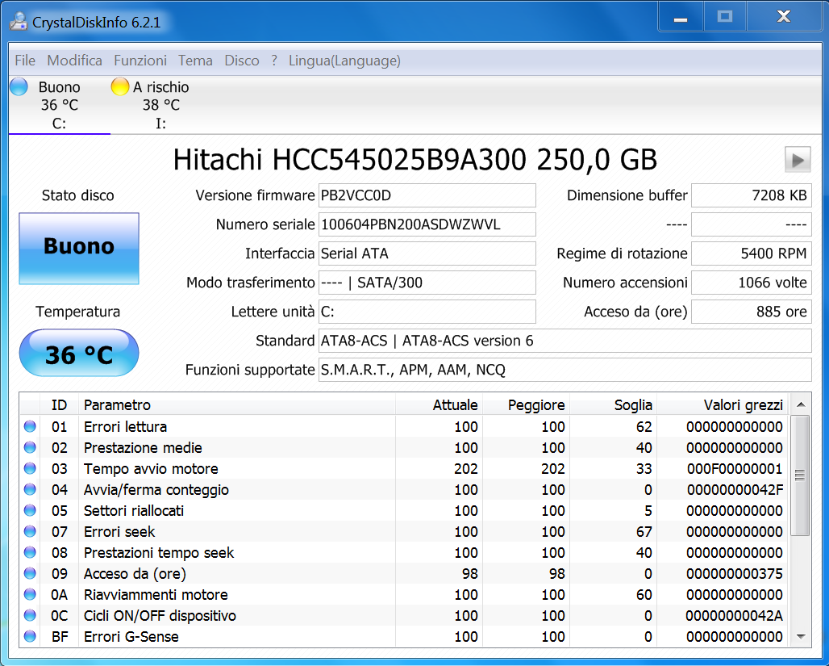Image resolution: width=829 pixels, height=666 pixels.
Task: Click the big Buono health status button
Action: point(79,249)
